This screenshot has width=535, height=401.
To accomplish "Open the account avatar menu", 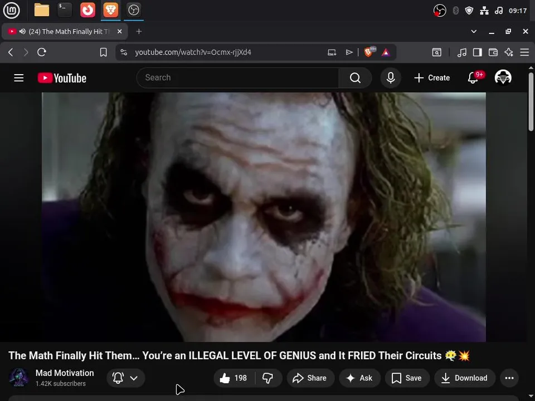I will (503, 77).
